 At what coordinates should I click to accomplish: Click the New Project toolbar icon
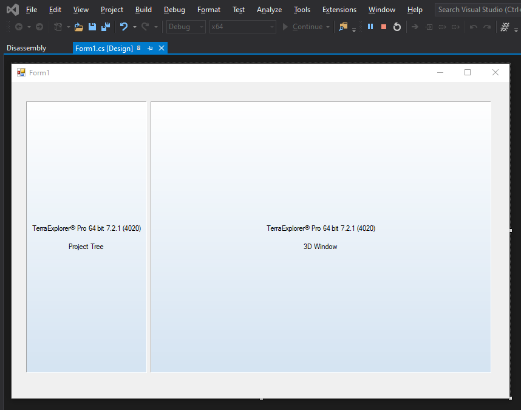[x=58, y=27]
